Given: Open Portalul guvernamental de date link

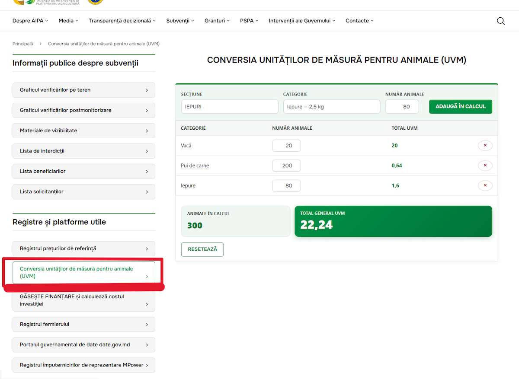Looking at the screenshot, I should [84, 344].
